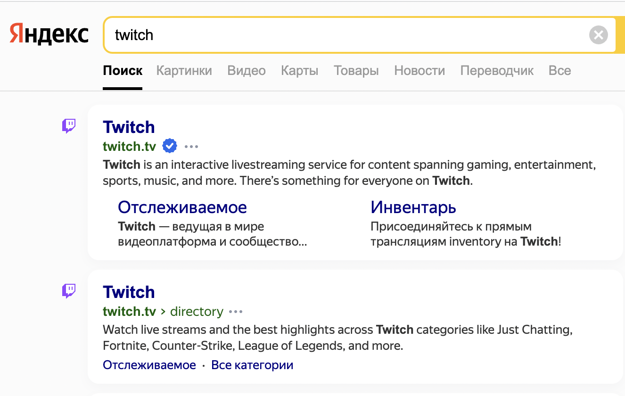Click Twitch favicon beside second result

tap(69, 291)
